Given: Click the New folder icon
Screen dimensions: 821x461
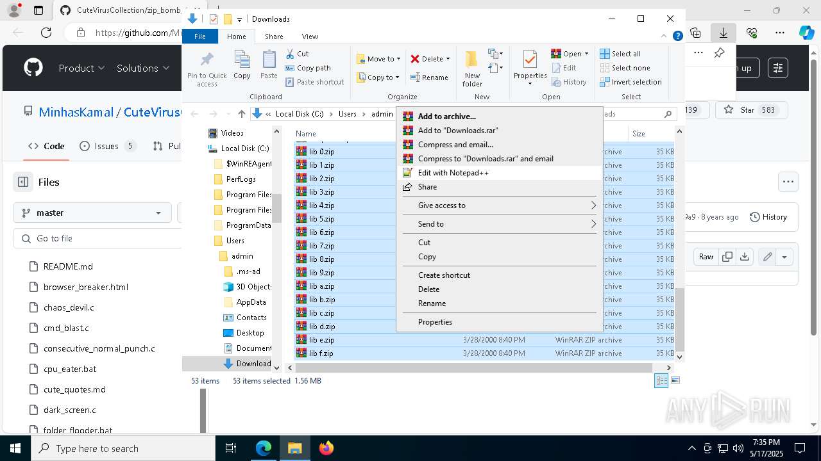Looking at the screenshot, I should 472,68.
